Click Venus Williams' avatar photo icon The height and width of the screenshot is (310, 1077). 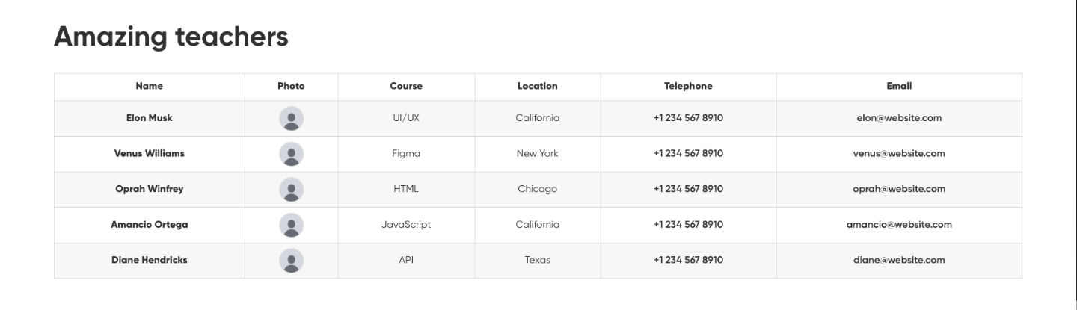pyautogui.click(x=291, y=154)
